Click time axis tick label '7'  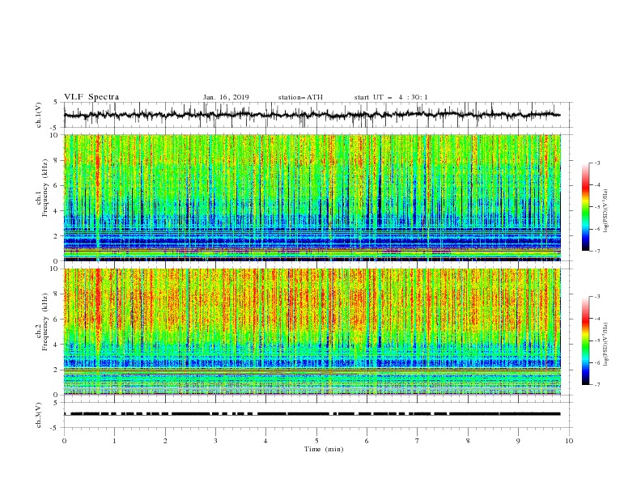(418, 441)
